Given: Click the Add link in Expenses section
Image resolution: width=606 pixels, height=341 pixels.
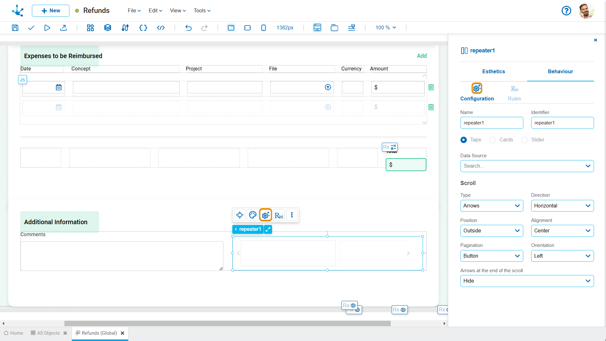Looking at the screenshot, I should [422, 56].
